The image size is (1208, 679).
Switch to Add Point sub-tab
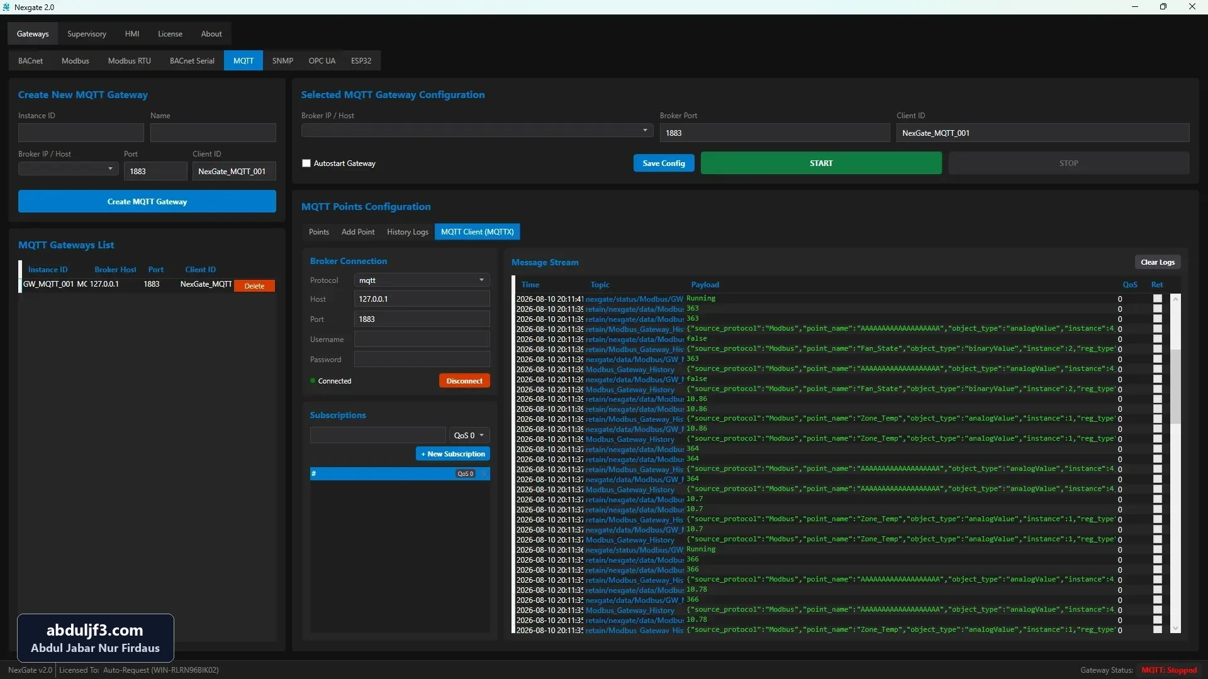[358, 232]
